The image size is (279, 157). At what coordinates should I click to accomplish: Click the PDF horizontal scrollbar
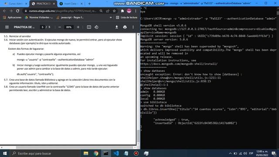[x=75, y=147]
